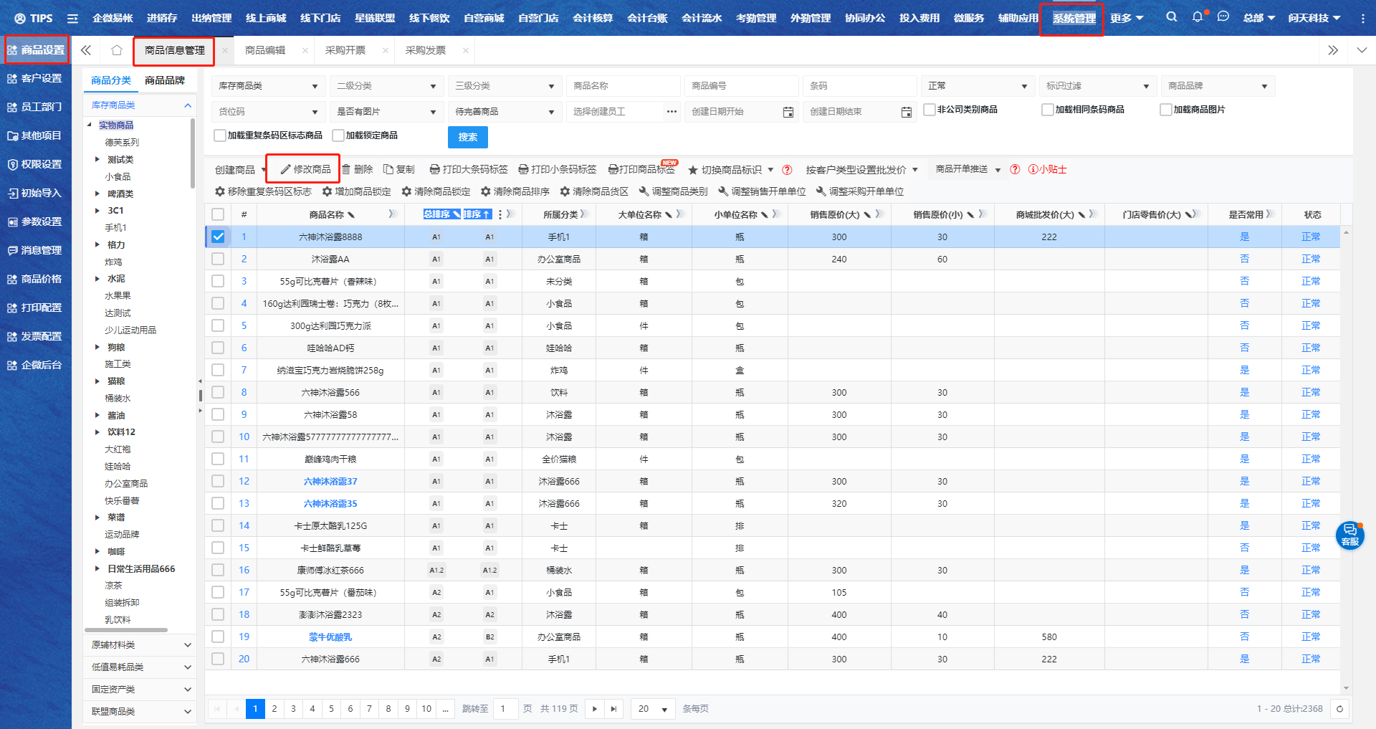This screenshot has height=729, width=1376.
Task: Check the row checkbox for 沐浴露AA
Action: point(218,259)
